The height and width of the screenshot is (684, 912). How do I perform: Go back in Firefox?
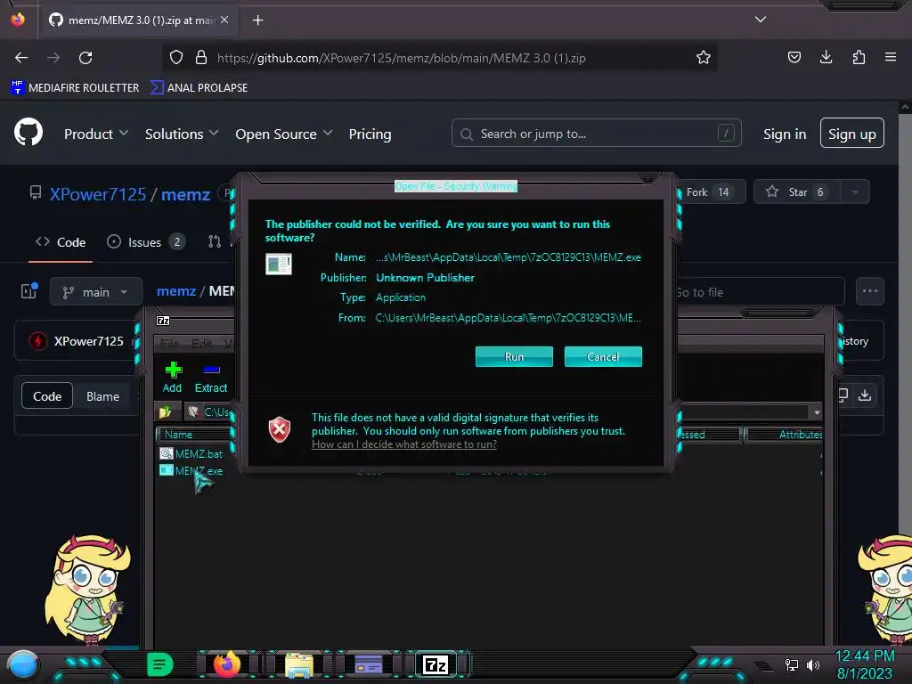tap(21, 58)
